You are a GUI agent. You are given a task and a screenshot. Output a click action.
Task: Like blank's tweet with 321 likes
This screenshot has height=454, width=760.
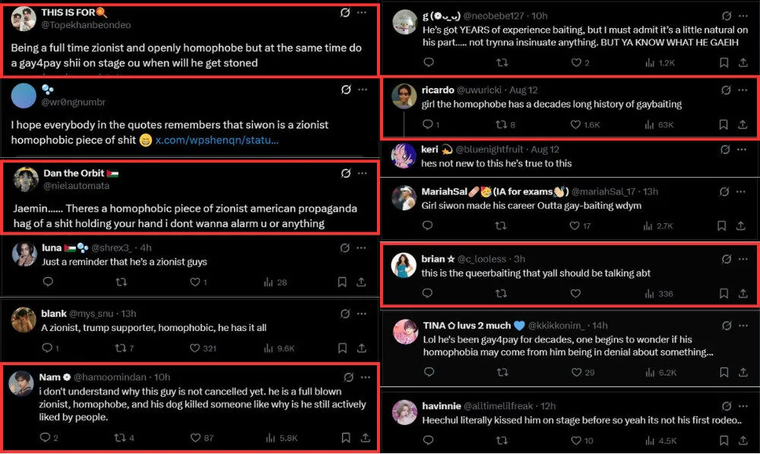[196, 348]
